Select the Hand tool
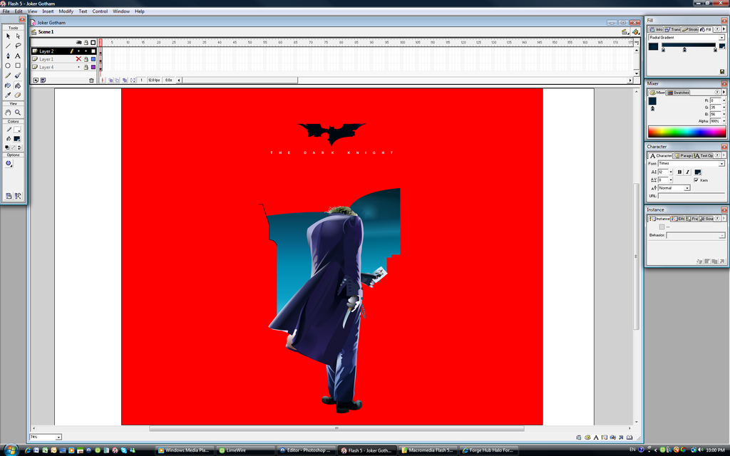 [x=8, y=112]
